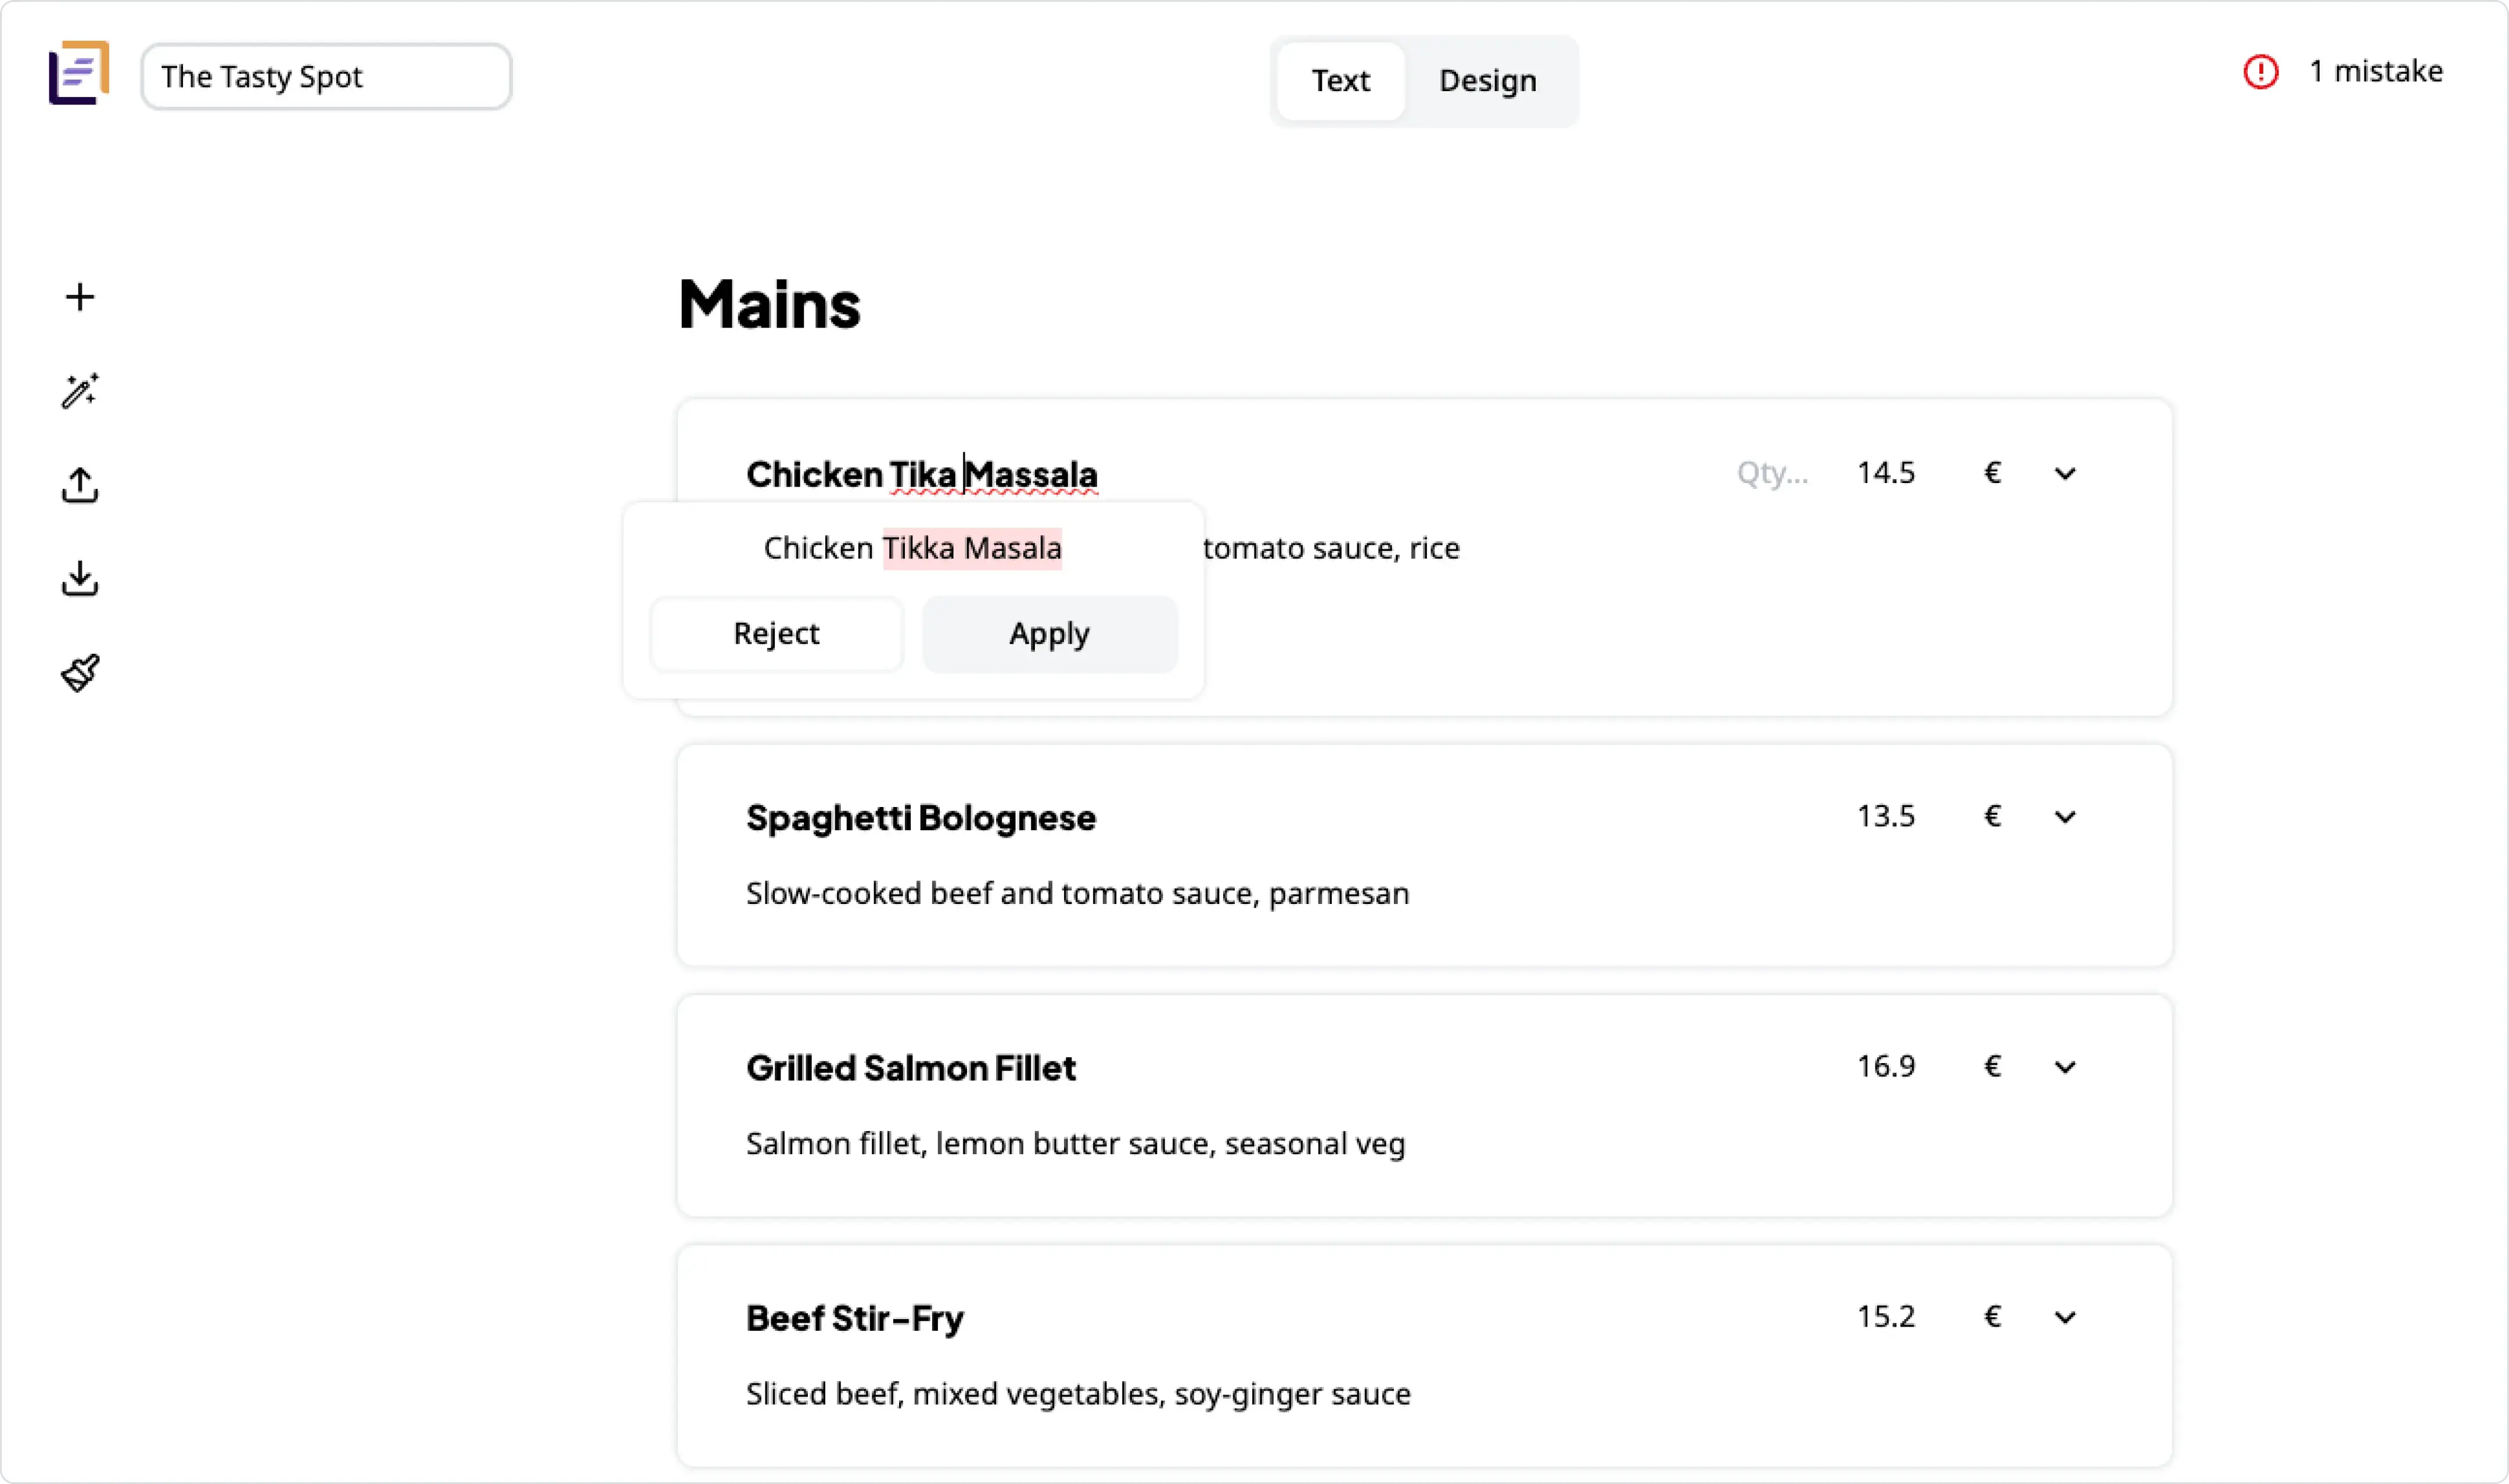
Task: Click the app logo icon
Action: click(x=78, y=73)
